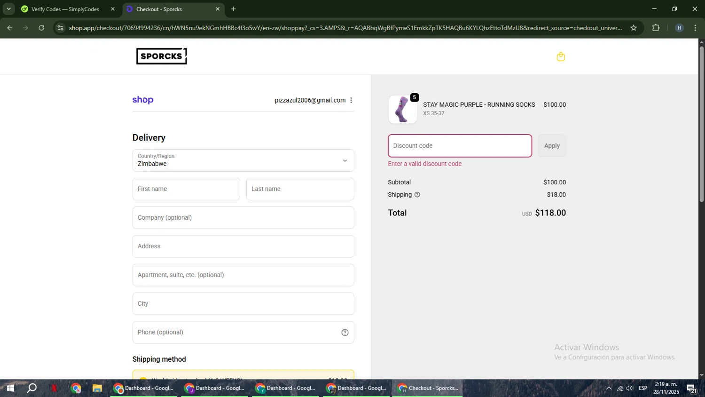This screenshot has height=397, width=705.
Task: Open the Chrome profile H avatar
Action: pyautogui.click(x=679, y=28)
